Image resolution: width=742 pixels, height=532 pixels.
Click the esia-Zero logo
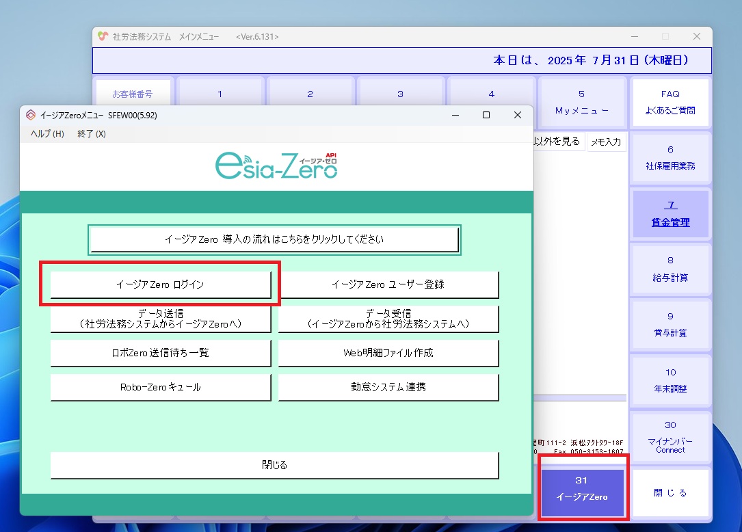[276, 165]
